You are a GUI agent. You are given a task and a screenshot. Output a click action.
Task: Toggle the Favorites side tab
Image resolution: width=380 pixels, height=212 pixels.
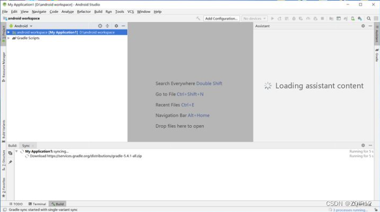(x=3, y=188)
